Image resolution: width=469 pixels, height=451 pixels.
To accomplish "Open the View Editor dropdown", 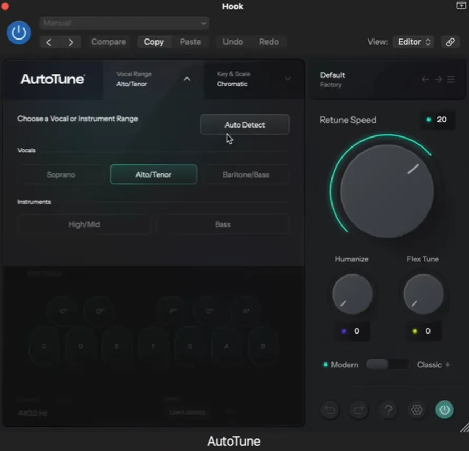I will (414, 42).
